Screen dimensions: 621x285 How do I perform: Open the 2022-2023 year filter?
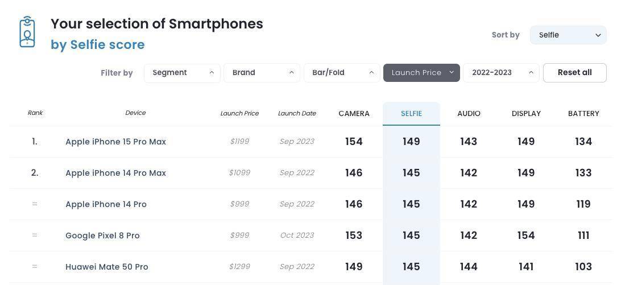coord(501,73)
